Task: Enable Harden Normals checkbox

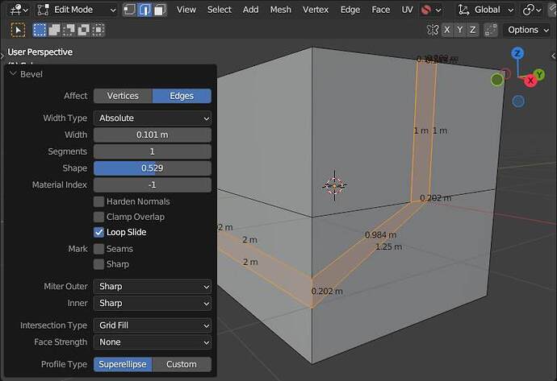Action: [98, 201]
